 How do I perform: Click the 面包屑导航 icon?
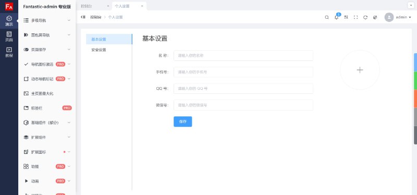[x=26, y=35]
